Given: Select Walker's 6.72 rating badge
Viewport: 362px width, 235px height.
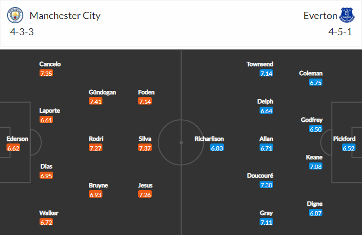Looking at the screenshot, I should (x=46, y=223).
